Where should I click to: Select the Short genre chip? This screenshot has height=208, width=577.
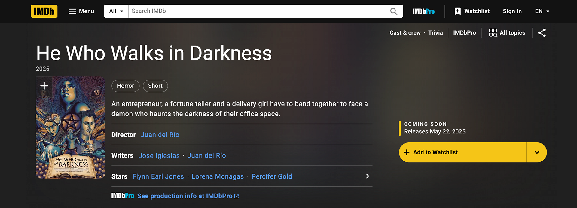[x=155, y=86]
